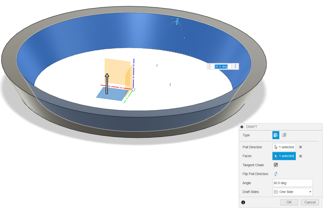
Task: Select the second Draft type icon
Action: pyautogui.click(x=284, y=135)
